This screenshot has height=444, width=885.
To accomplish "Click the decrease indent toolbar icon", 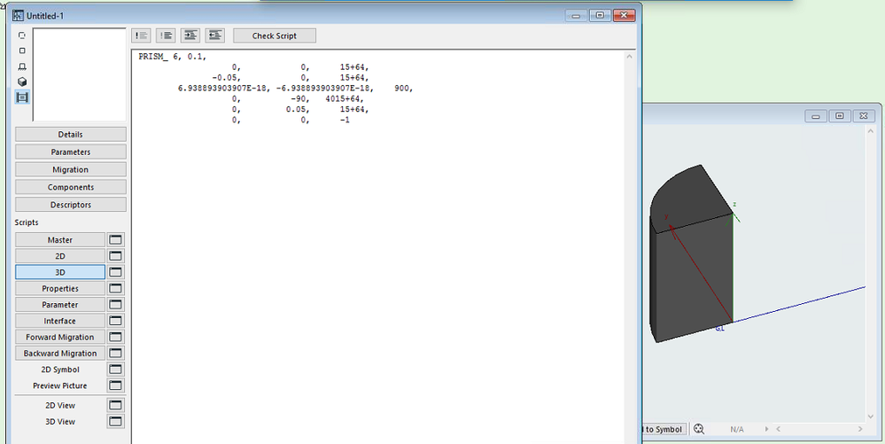I will click(x=215, y=35).
